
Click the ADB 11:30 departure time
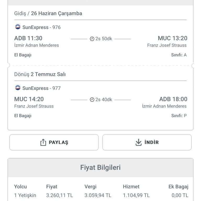coord(28,38)
